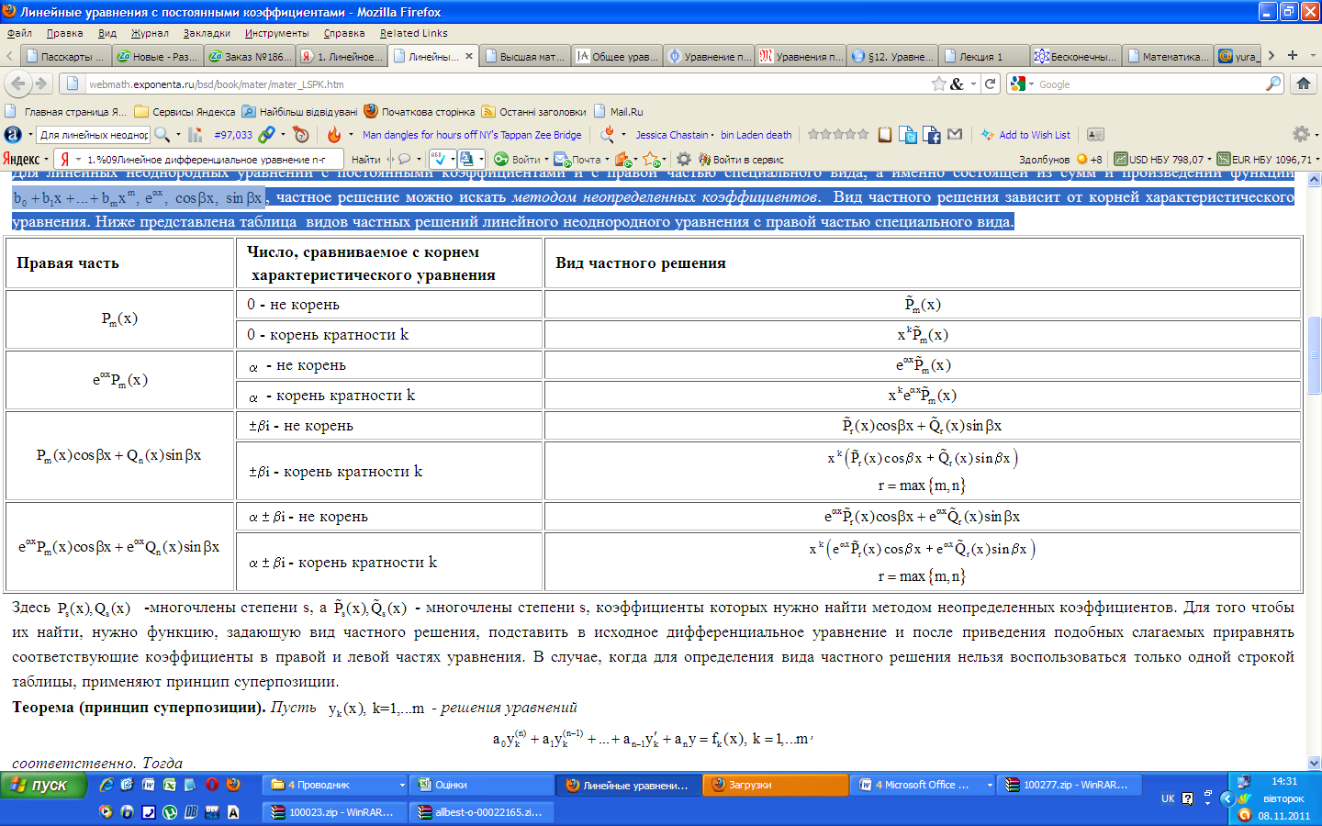
Task: Open a new tab with plus button
Action: click(1293, 55)
